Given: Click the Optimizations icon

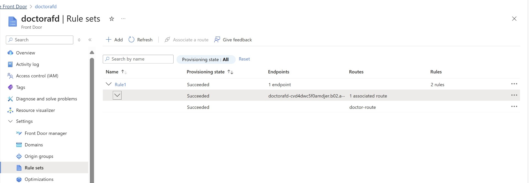Looking at the screenshot, I should 19,179.
